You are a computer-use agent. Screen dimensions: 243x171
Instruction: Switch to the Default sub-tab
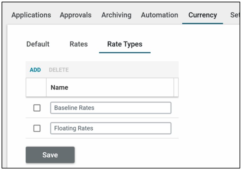pyautogui.click(x=38, y=44)
